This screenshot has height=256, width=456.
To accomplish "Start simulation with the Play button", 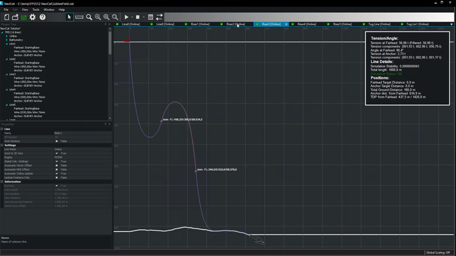I will click(x=126, y=17).
